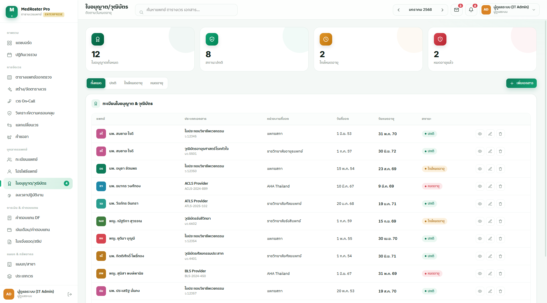Delete the BLS Provider record
Viewport: 547px width, 303px height.
tap(500, 274)
